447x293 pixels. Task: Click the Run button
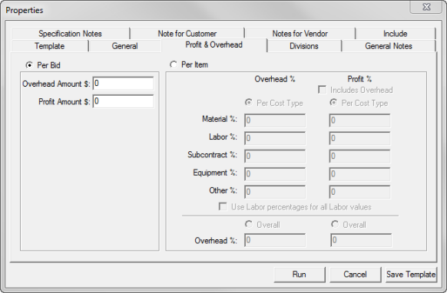300,275
